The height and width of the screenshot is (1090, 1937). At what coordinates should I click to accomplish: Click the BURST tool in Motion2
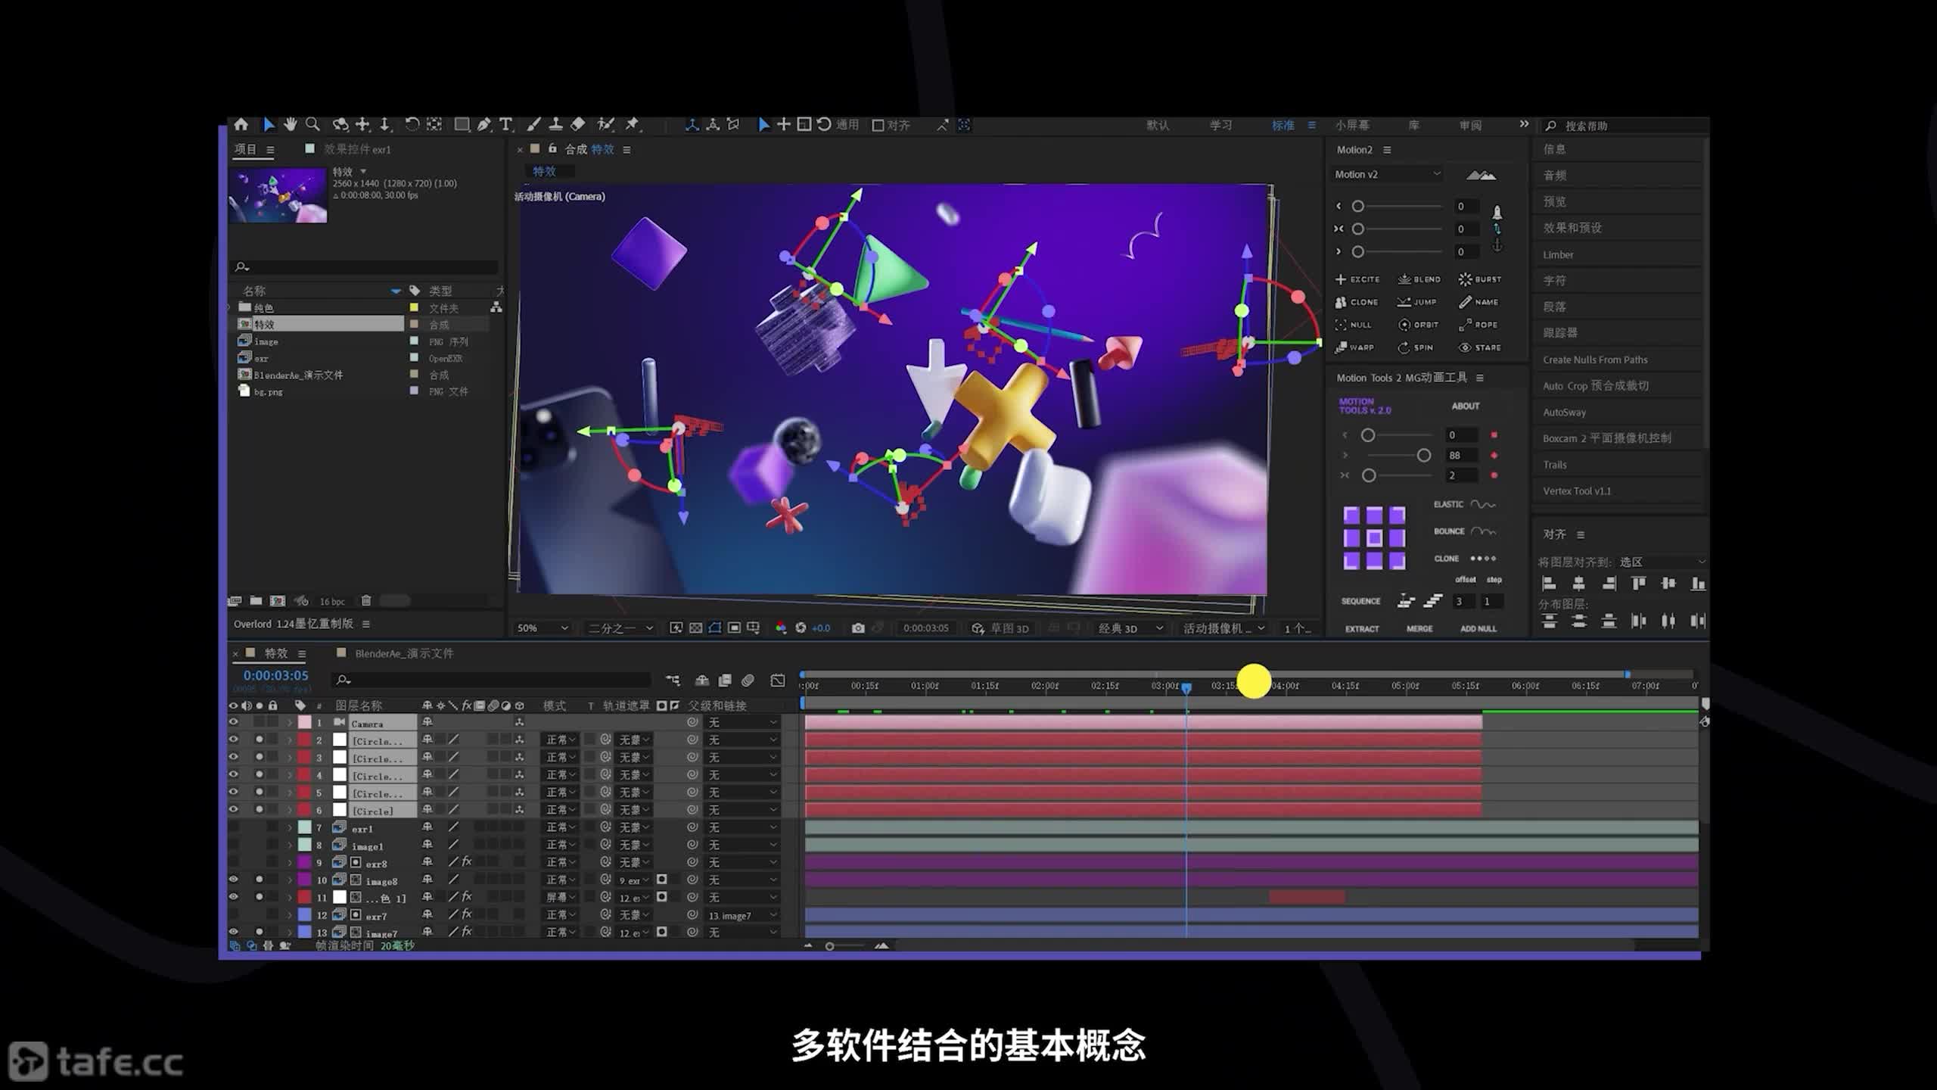point(1480,279)
